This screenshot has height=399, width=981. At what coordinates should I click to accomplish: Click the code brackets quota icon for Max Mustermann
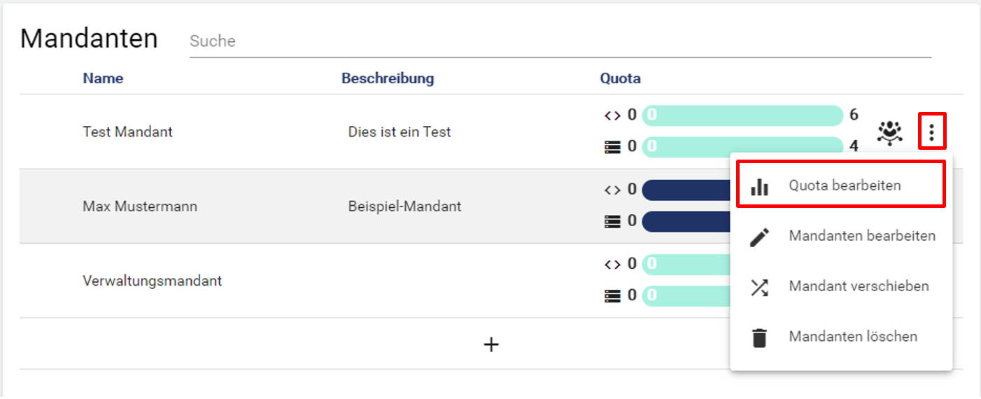[x=612, y=190]
